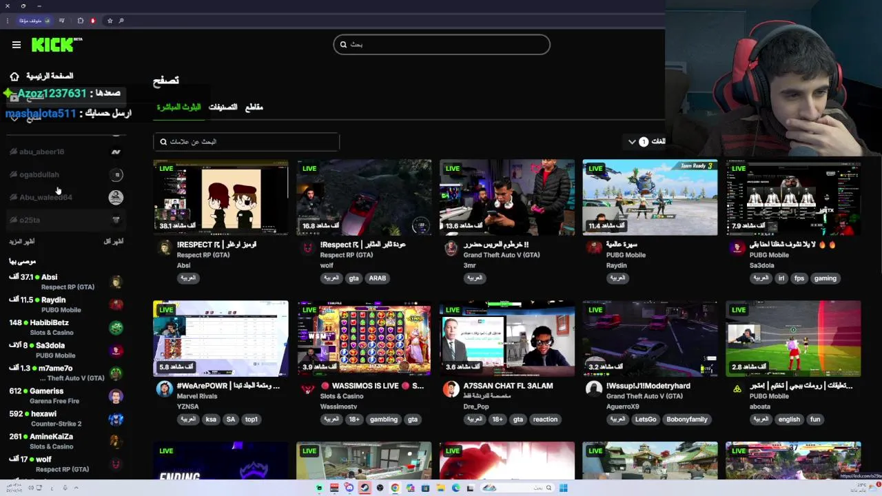Screen dimensions: 882x496
Task: Open browser three-dot menu
Action: [x=7, y=21]
